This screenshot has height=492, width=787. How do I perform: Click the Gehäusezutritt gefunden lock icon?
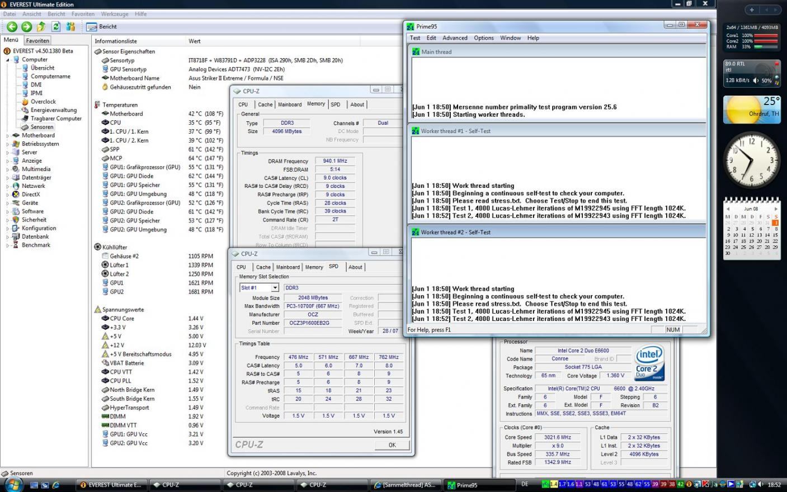click(105, 87)
